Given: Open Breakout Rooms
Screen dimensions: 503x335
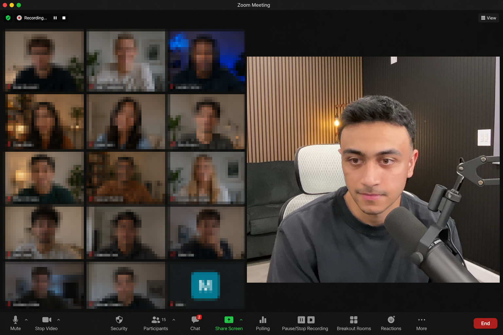Looking at the screenshot, I should pyautogui.click(x=354, y=323).
